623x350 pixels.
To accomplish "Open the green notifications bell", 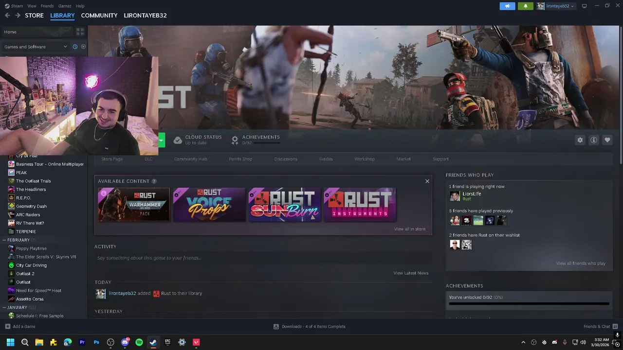I will pyautogui.click(x=525, y=6).
